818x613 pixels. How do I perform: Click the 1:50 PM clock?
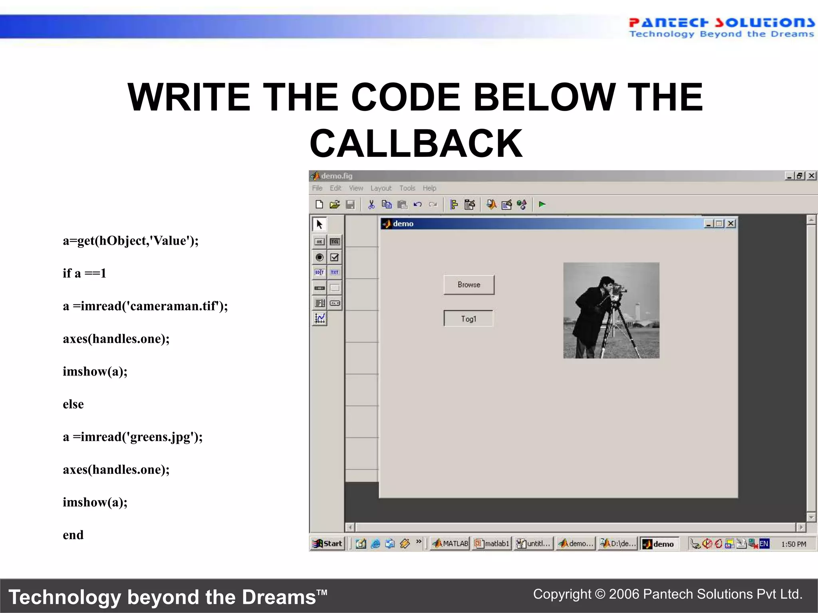(x=794, y=544)
